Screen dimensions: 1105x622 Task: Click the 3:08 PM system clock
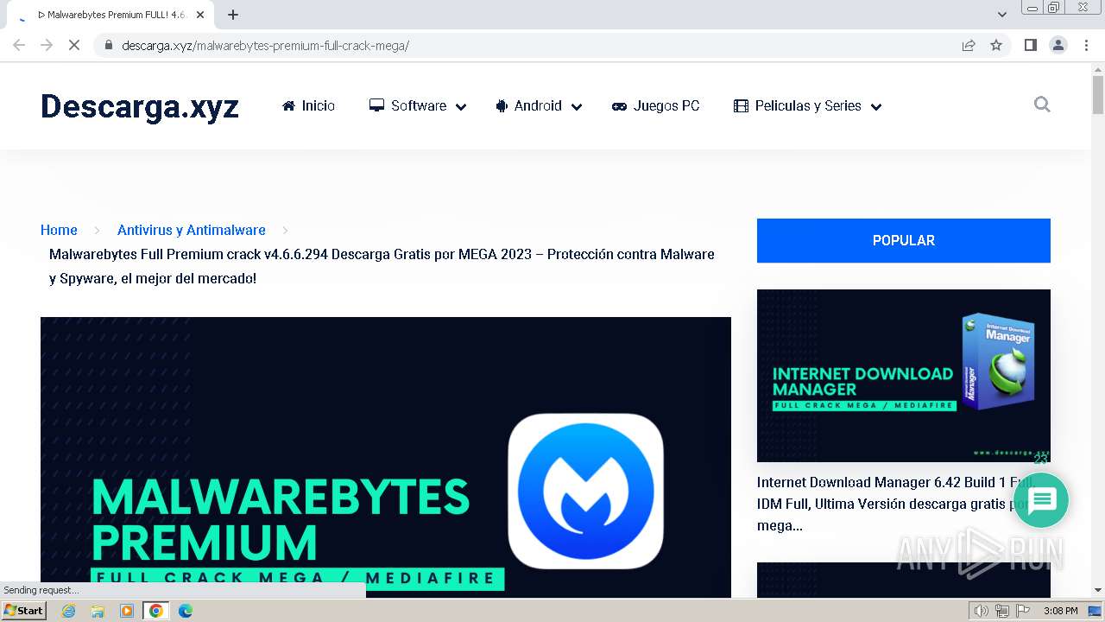pyautogui.click(x=1060, y=611)
